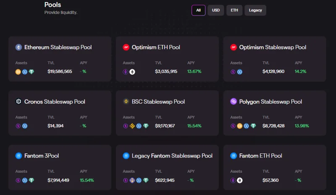The image size is (336, 195).
Task: Click the BSC chain logo icon
Action: [x=126, y=101]
